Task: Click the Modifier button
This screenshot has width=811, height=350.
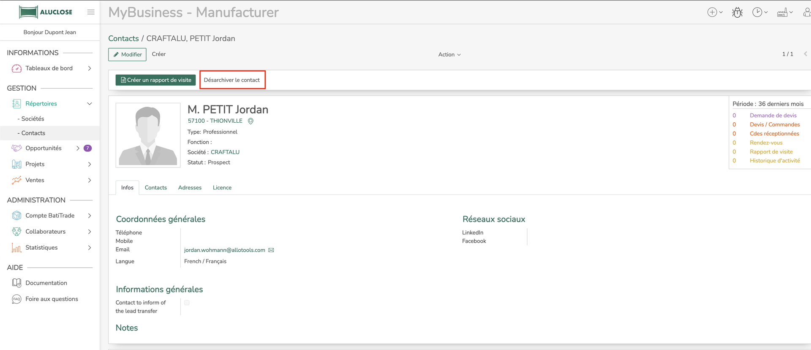Action: (x=127, y=55)
